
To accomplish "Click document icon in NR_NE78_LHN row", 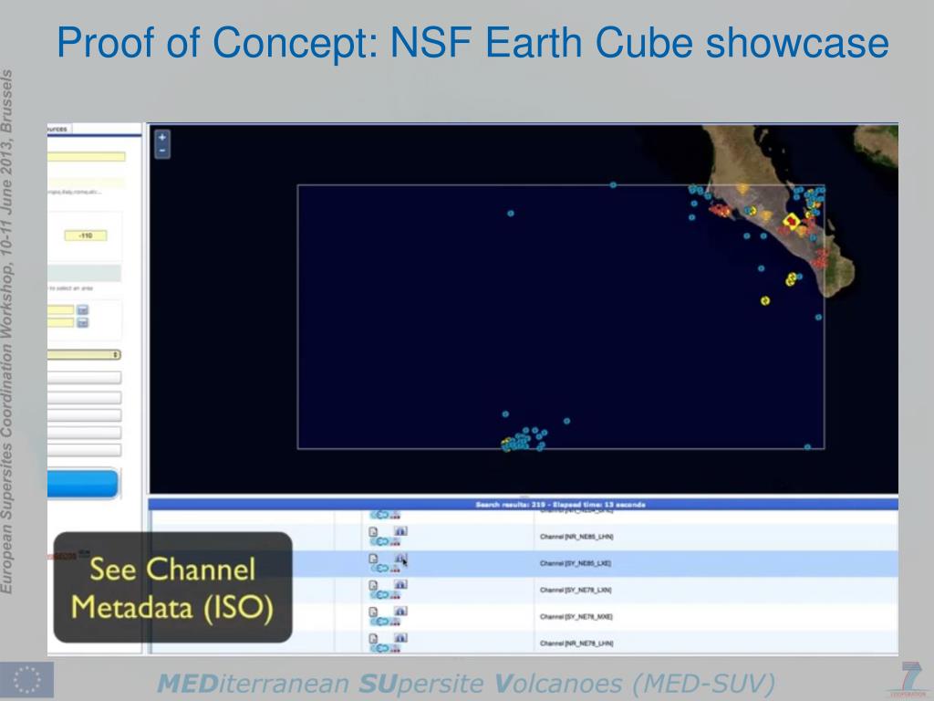I will (373, 638).
